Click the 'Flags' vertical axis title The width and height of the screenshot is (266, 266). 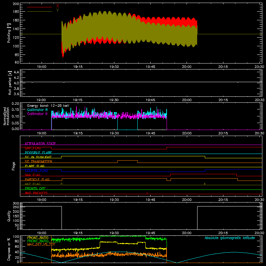click(x=13, y=166)
